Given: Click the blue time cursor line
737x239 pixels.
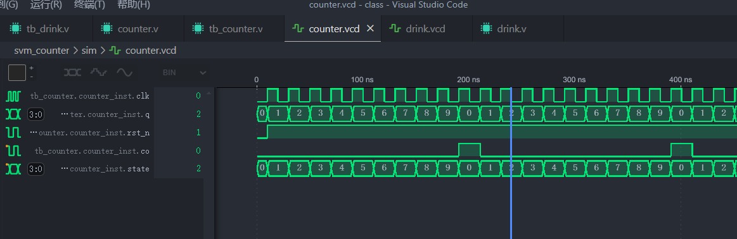Looking at the screenshot, I should (511, 164).
